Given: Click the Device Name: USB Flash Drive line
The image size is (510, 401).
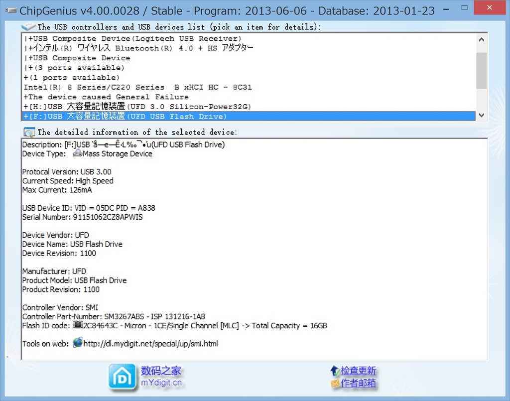Looking at the screenshot, I should [x=72, y=244].
